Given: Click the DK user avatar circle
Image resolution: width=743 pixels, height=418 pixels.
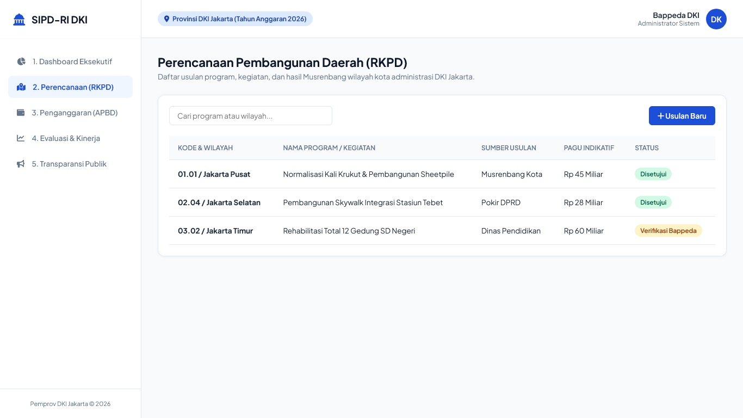Looking at the screenshot, I should click(x=716, y=19).
